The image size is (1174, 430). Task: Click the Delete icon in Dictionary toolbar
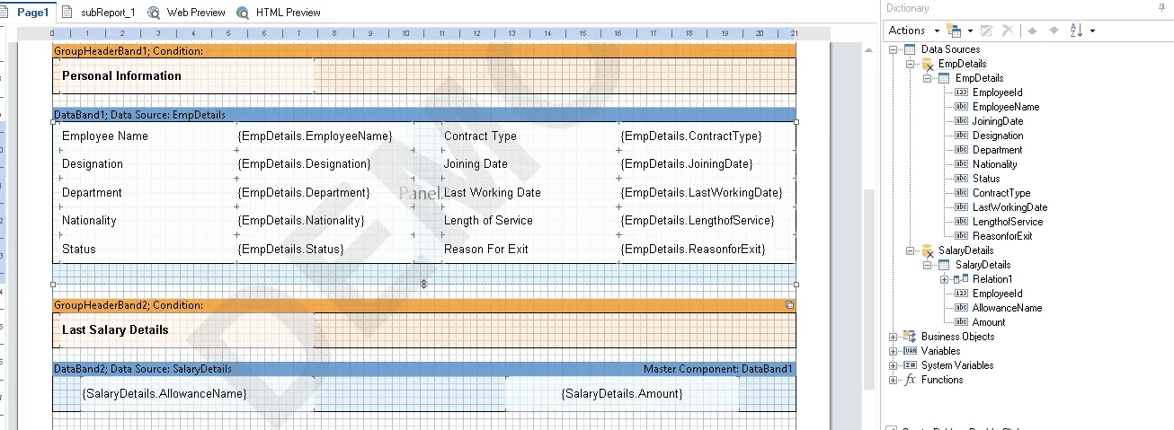coord(1008,31)
